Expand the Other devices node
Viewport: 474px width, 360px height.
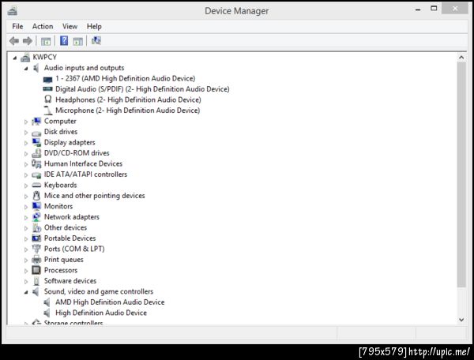[26, 228]
